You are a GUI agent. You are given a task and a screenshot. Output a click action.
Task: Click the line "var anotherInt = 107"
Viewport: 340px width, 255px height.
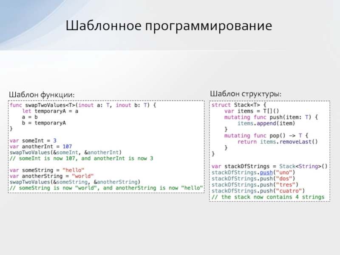(x=41, y=147)
